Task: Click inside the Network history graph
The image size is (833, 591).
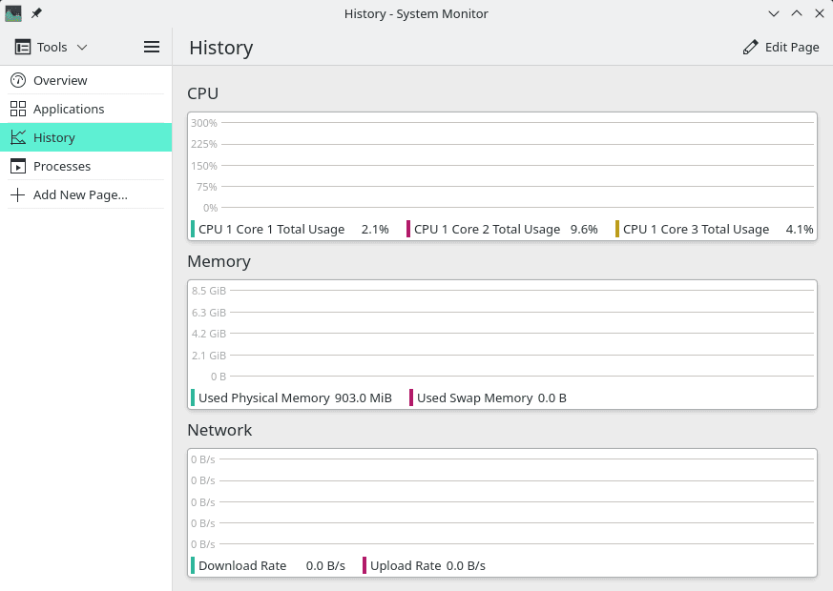Action: click(501, 500)
